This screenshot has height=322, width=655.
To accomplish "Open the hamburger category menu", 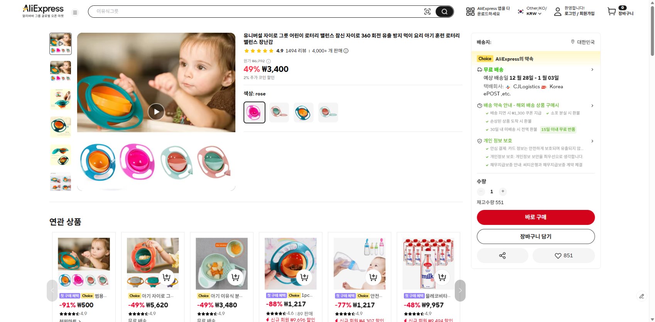I will coord(75,12).
